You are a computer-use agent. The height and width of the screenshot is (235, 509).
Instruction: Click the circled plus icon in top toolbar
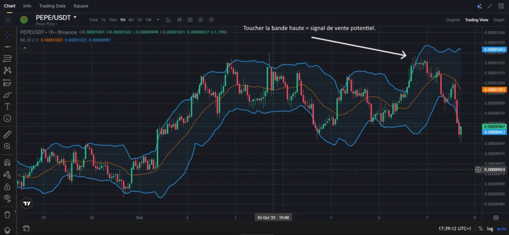coord(201,20)
